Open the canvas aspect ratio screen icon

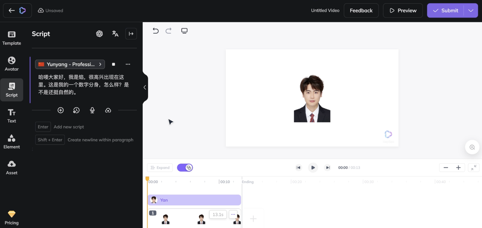click(184, 31)
